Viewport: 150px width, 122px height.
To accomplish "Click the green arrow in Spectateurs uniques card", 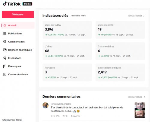I will coord(99,77).
